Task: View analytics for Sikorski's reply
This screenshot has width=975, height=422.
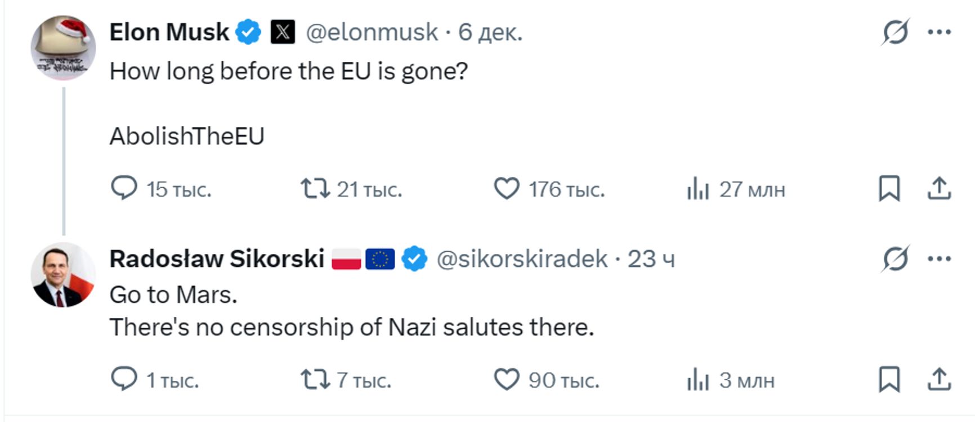Action: (697, 379)
